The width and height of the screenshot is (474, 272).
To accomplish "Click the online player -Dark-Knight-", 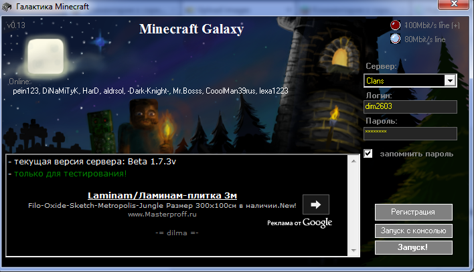I will (x=149, y=91).
